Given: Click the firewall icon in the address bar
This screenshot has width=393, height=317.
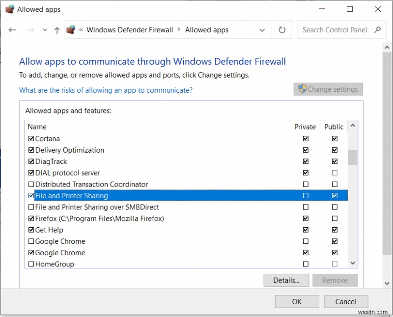Looking at the screenshot, I should tap(71, 29).
